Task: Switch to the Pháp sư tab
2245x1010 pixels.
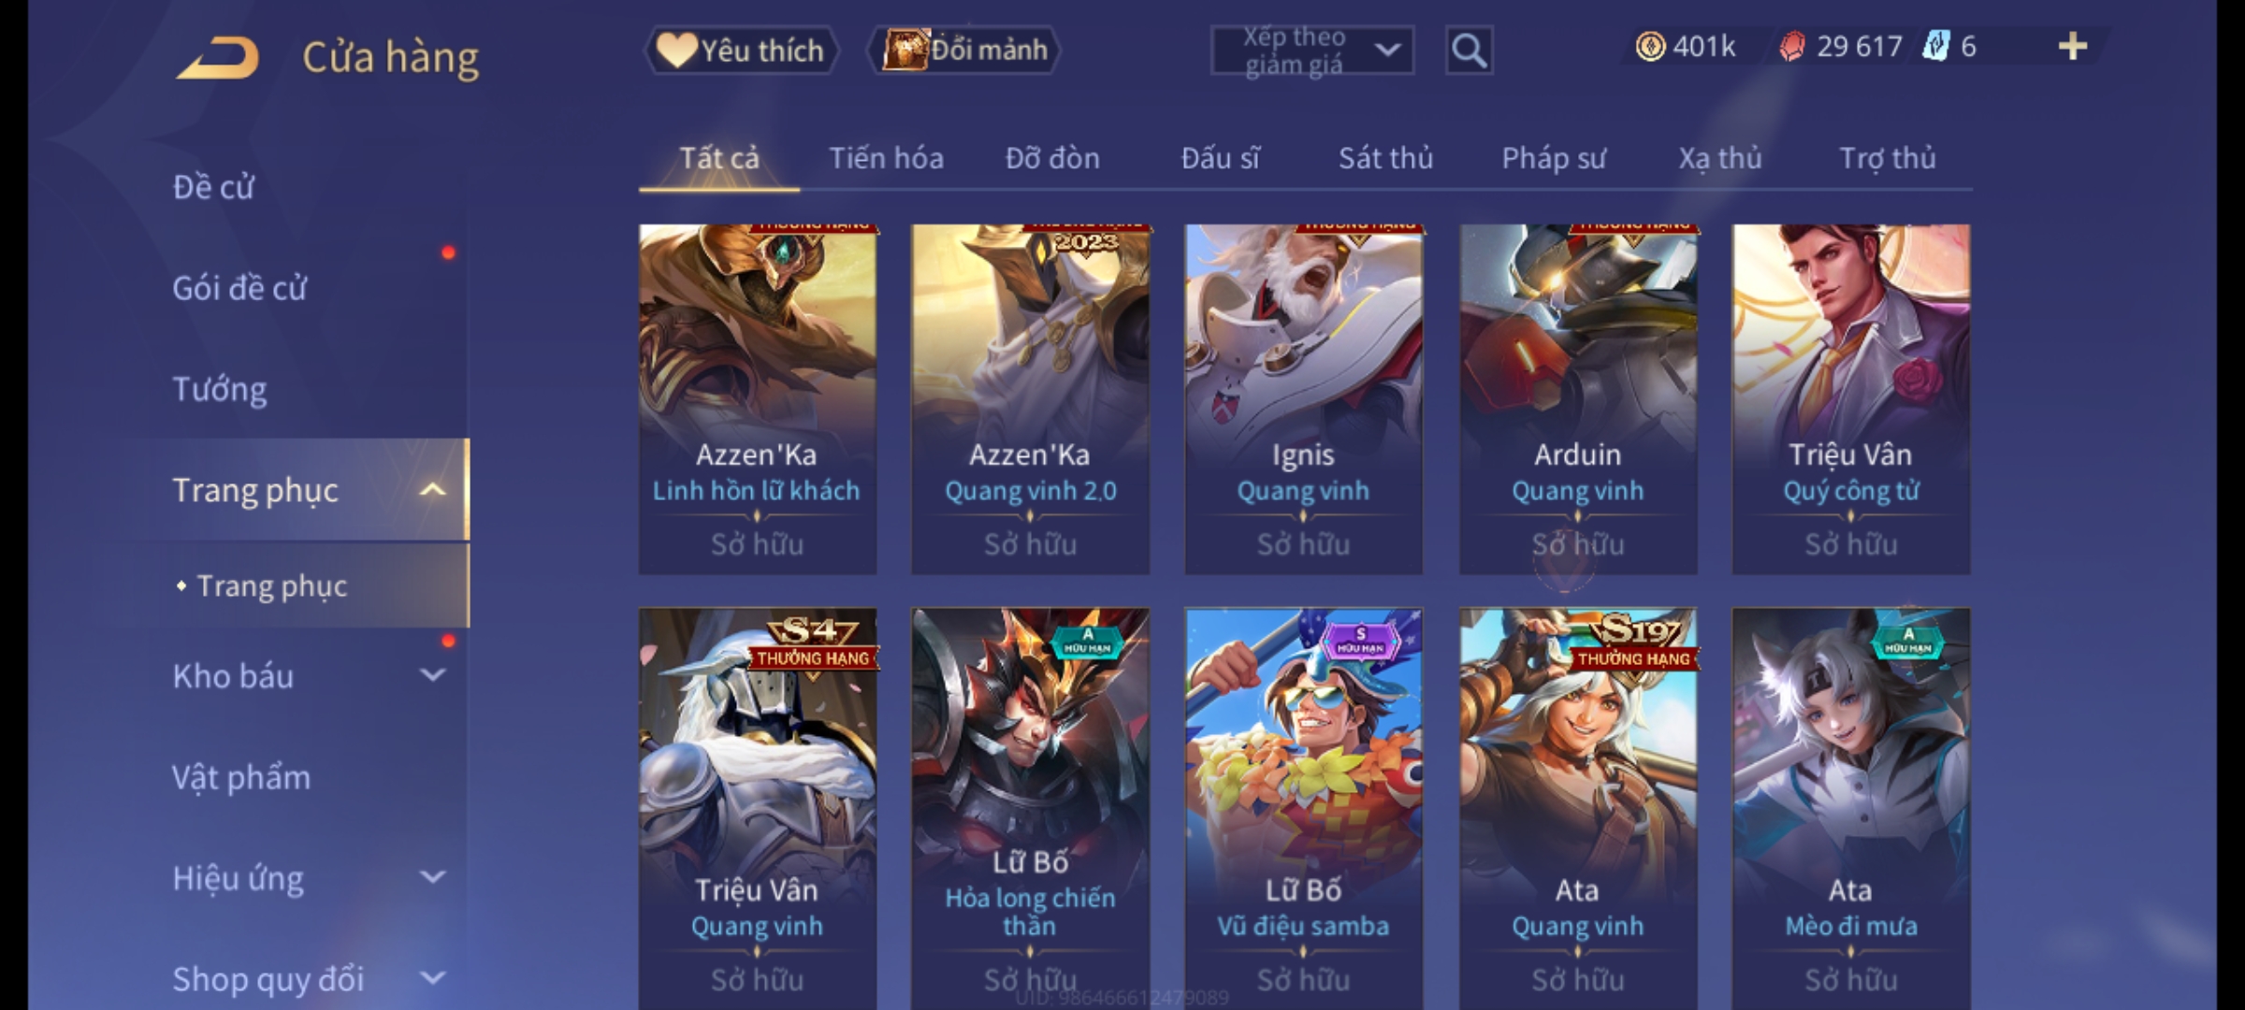Action: click(x=1554, y=158)
